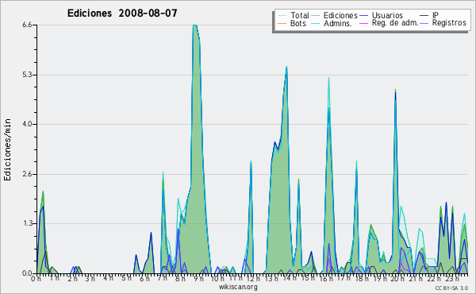Click the orange Bots legend color line

[282, 23]
